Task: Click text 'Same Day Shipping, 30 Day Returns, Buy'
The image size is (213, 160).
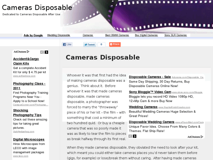Action: coord(159,82)
